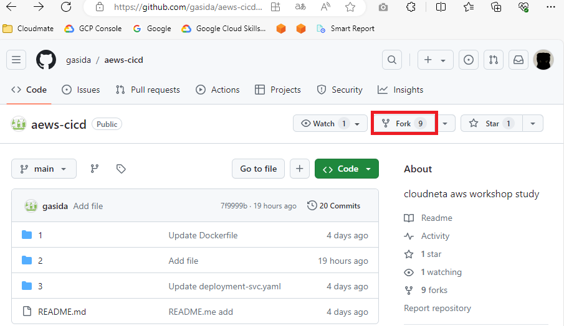The image size is (564, 326).
Task: Open Google Cloud Skills bookmark
Action: pyautogui.click(x=223, y=29)
